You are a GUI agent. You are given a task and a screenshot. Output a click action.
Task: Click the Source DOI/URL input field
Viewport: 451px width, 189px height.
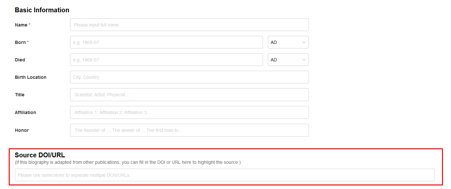tap(225, 175)
